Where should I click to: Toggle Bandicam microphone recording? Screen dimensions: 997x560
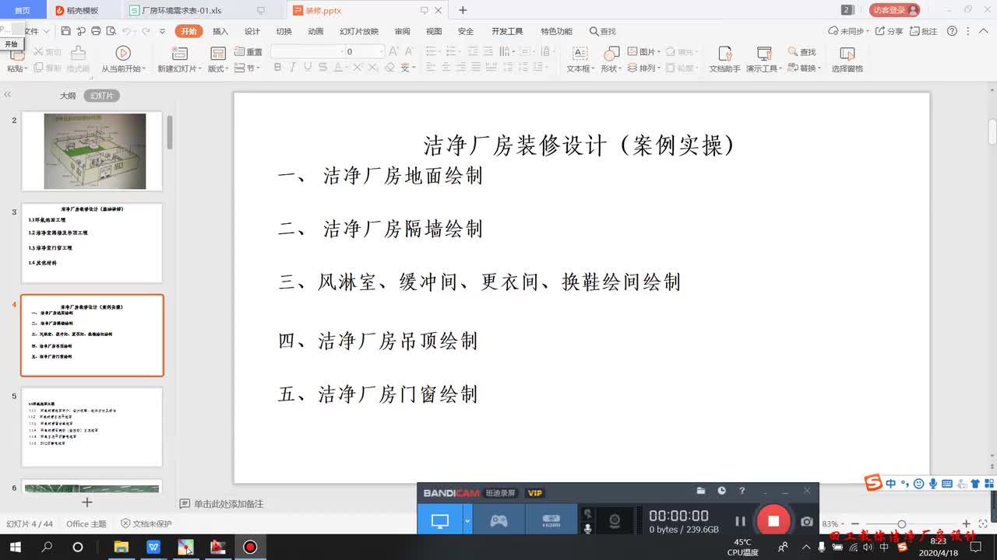pyautogui.click(x=587, y=528)
